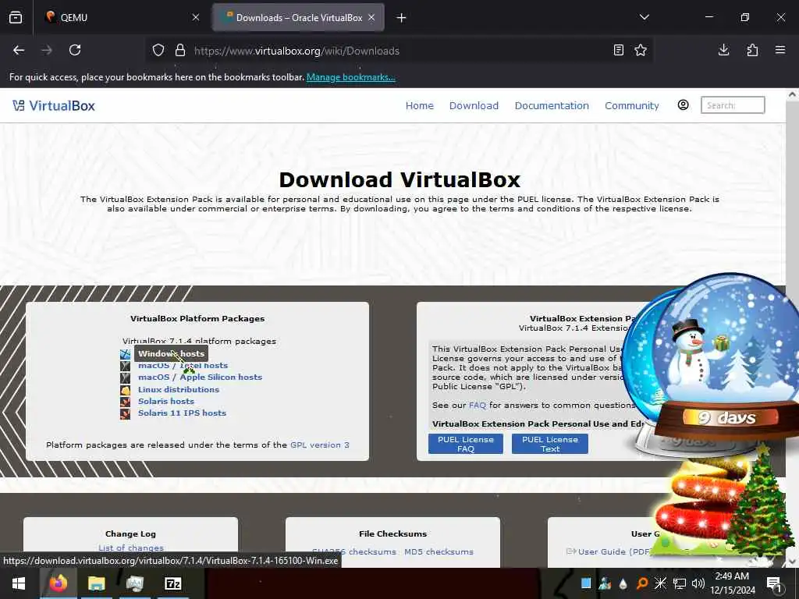Click the VirtualBox logo
799x599 pixels.
pyautogui.click(x=54, y=105)
